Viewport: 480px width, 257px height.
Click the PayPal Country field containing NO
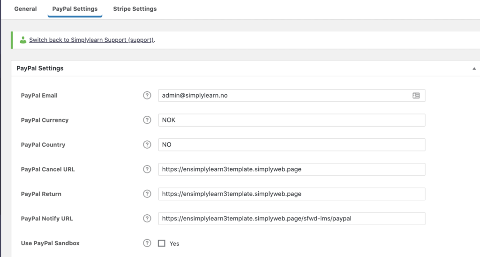tap(292, 144)
